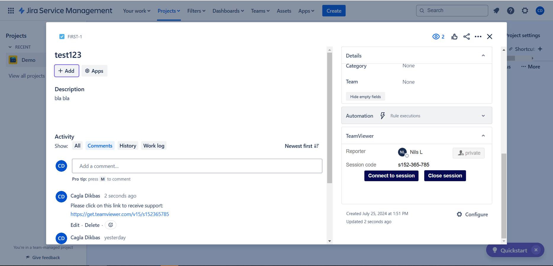Close the issue dialog with X
553x266 pixels.
click(x=490, y=37)
